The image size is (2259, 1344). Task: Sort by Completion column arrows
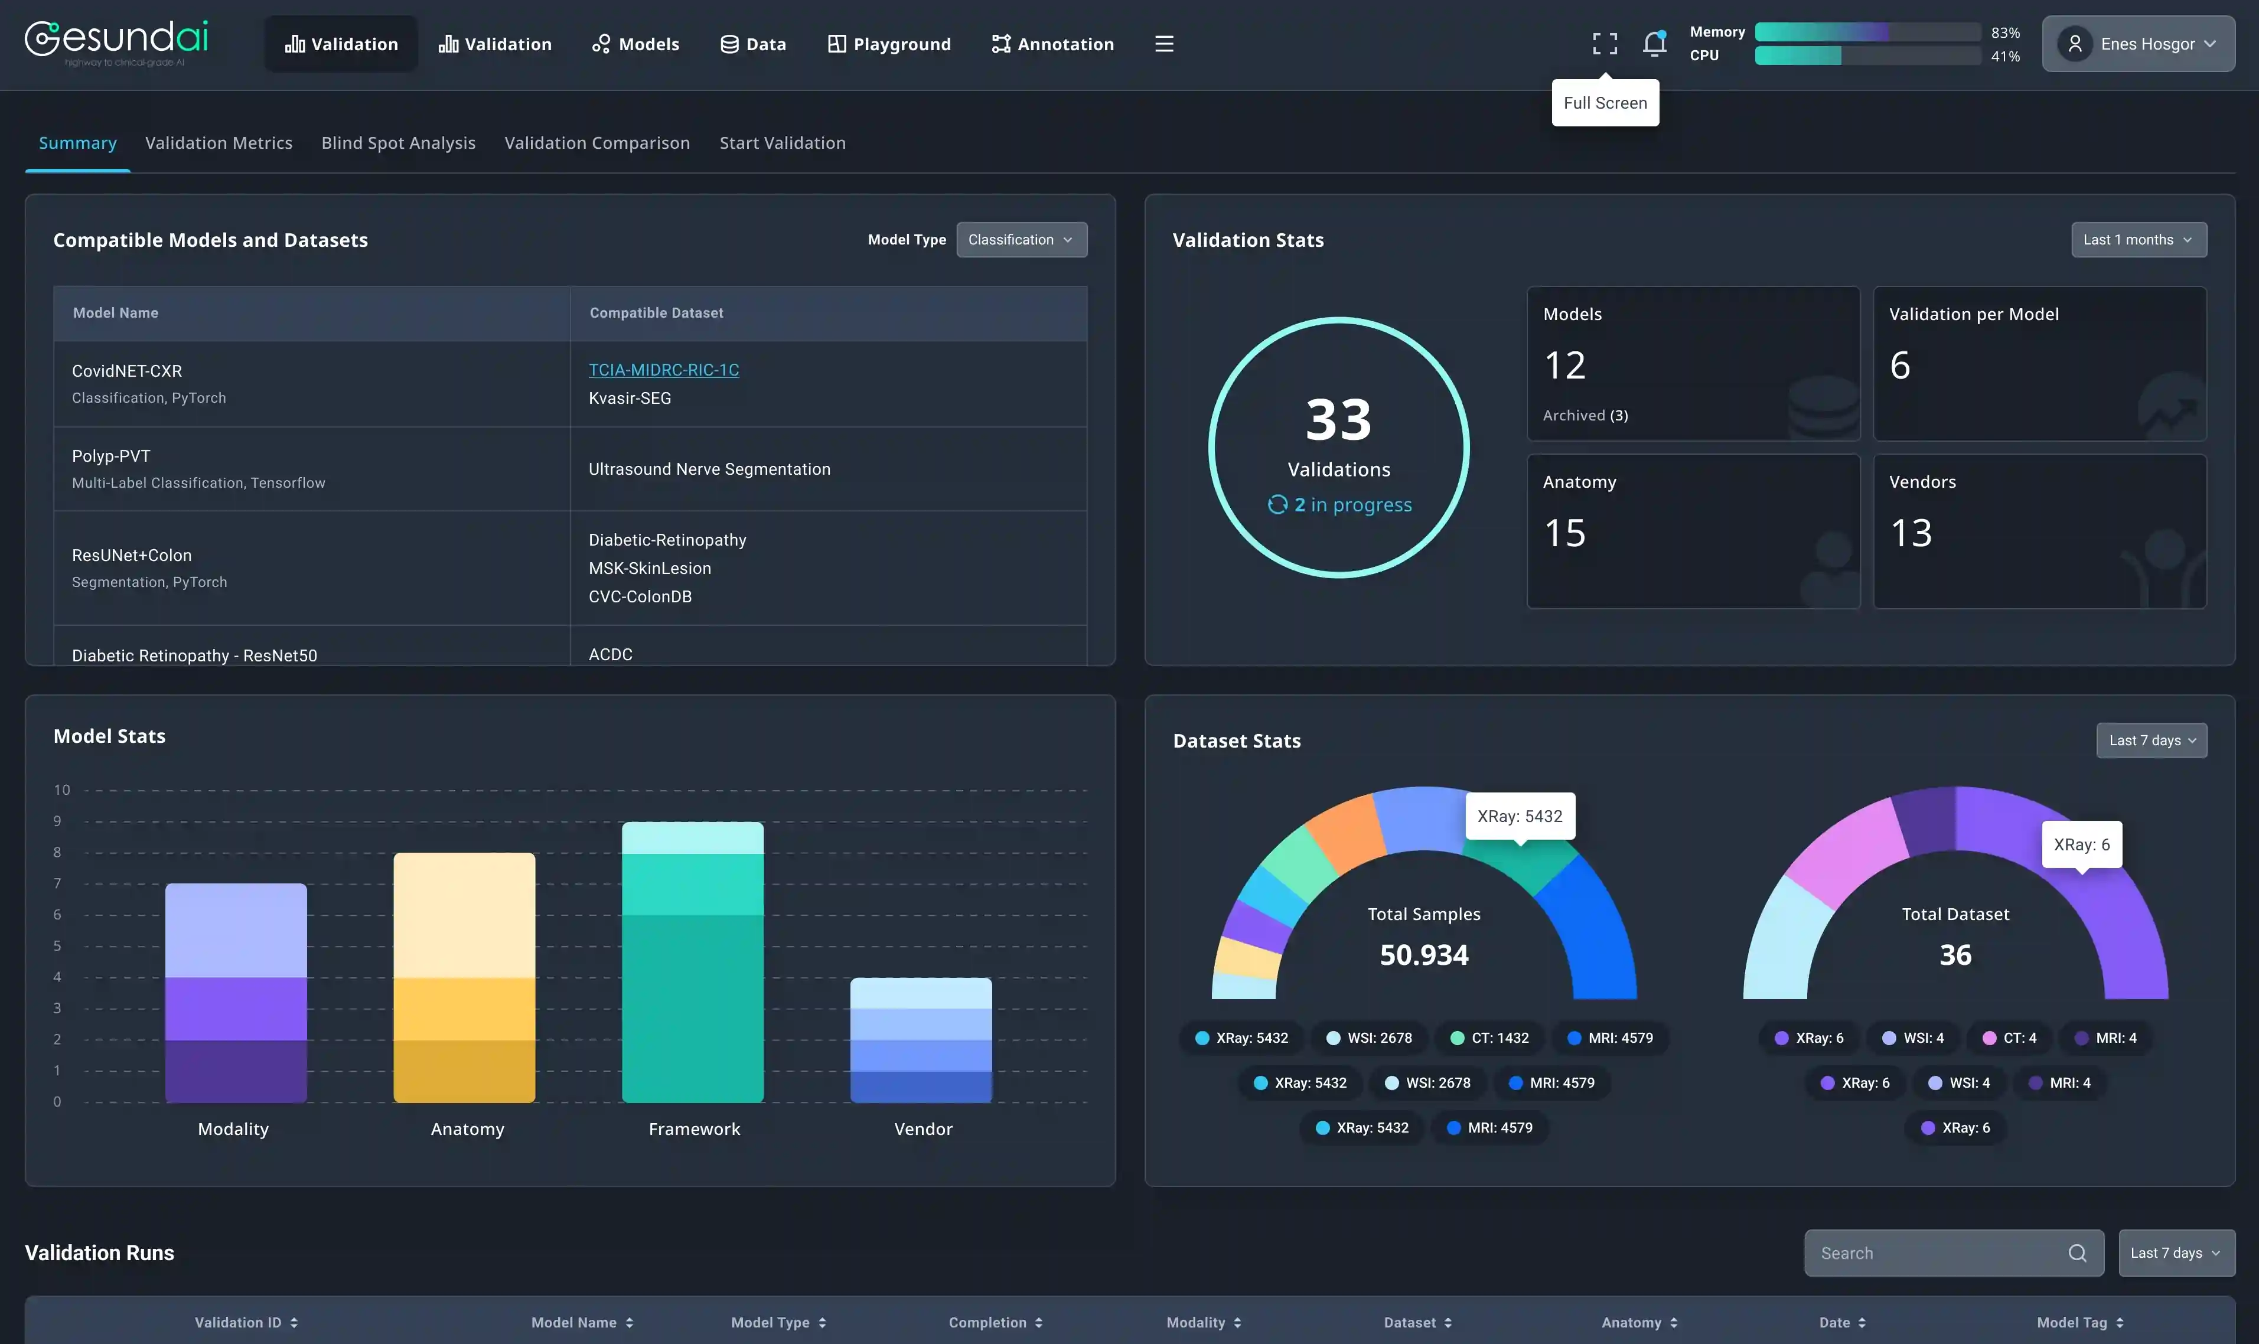tap(1038, 1322)
